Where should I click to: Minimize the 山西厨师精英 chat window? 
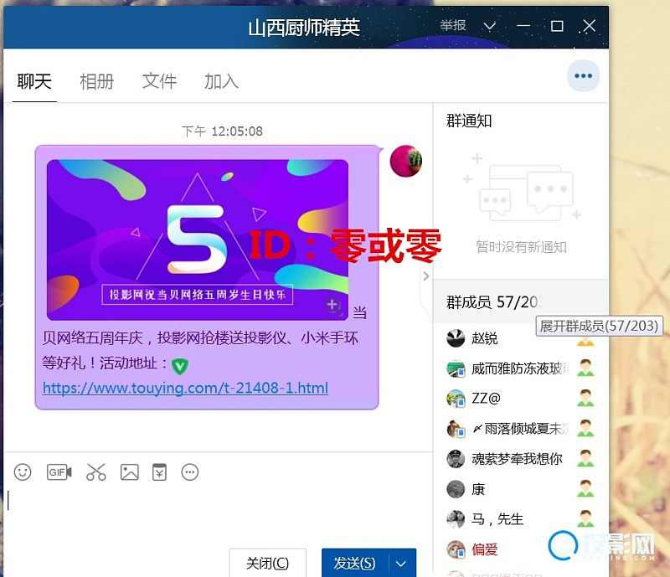pyautogui.click(x=523, y=26)
